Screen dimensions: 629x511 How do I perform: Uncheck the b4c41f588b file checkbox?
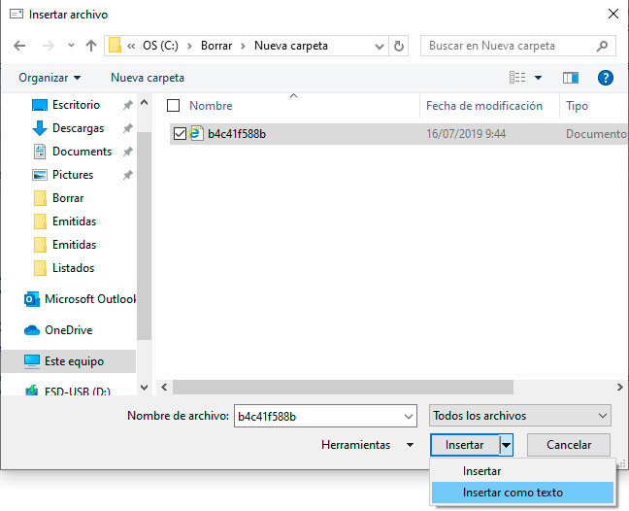[x=179, y=134]
